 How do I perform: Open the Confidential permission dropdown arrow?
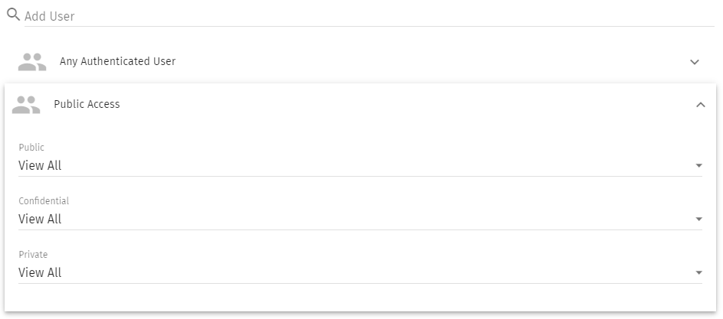698,219
